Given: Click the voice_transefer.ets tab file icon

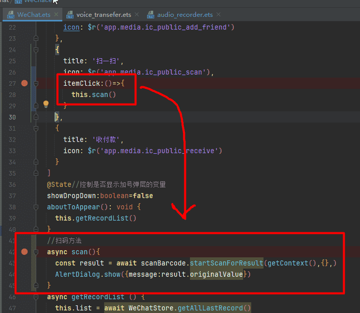Looking at the screenshot, I should [x=69, y=15].
